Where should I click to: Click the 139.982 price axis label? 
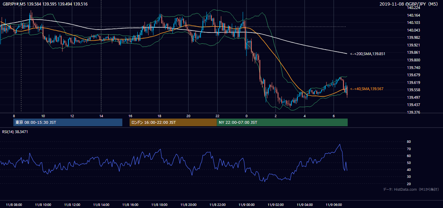tap(414, 38)
